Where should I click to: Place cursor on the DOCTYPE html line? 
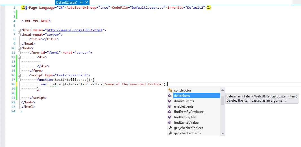36,21
